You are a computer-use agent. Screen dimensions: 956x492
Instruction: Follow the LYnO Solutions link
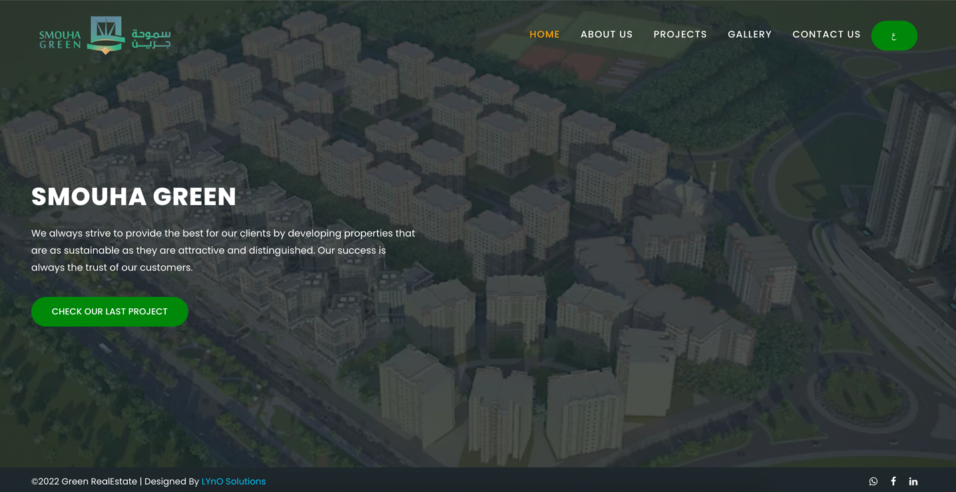pyautogui.click(x=234, y=481)
